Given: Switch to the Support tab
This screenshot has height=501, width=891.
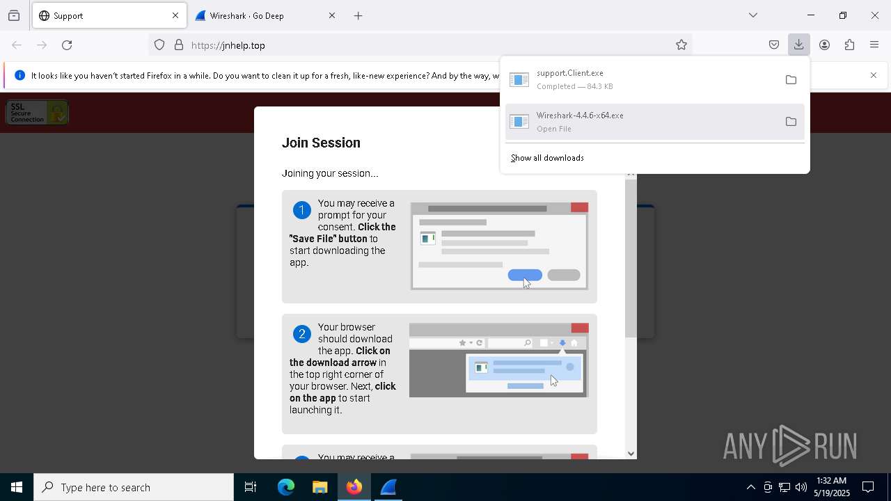Looking at the screenshot, I should tap(109, 15).
